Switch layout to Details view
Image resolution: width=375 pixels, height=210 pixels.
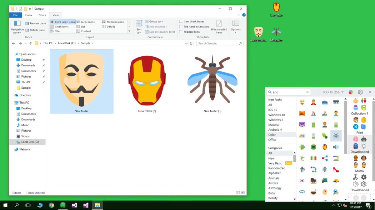click(x=108, y=27)
